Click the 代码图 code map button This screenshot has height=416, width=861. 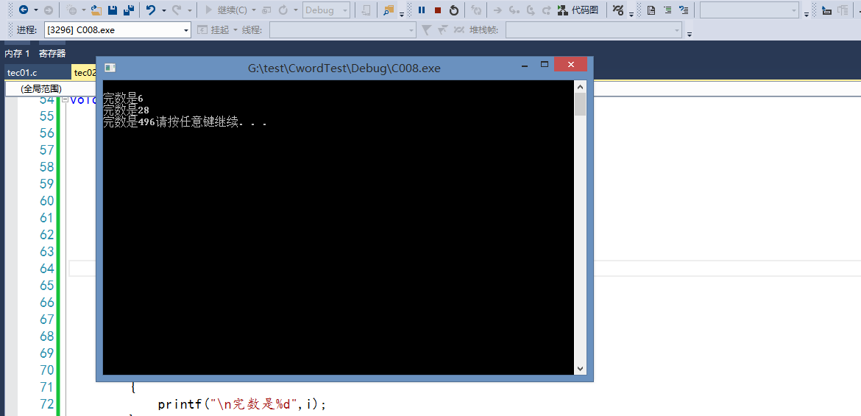pyautogui.click(x=578, y=10)
